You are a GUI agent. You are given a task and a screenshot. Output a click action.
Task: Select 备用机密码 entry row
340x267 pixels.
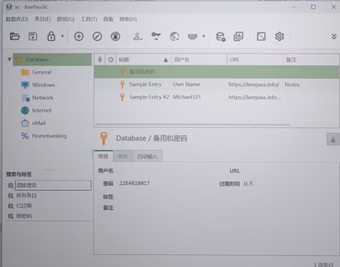coord(217,72)
